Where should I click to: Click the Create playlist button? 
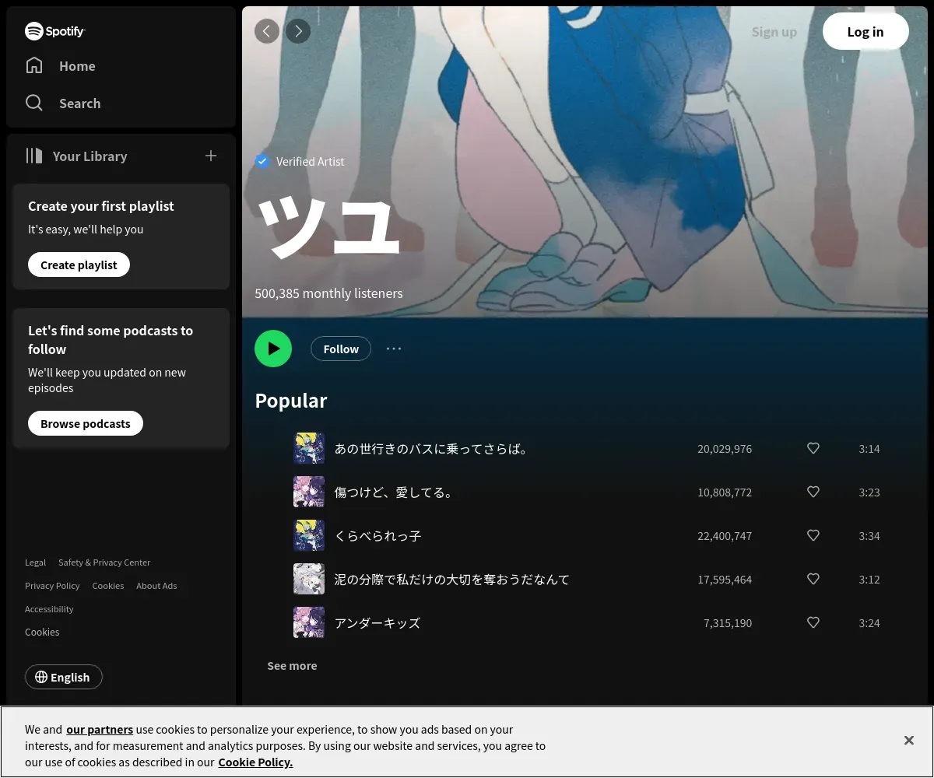(79, 265)
